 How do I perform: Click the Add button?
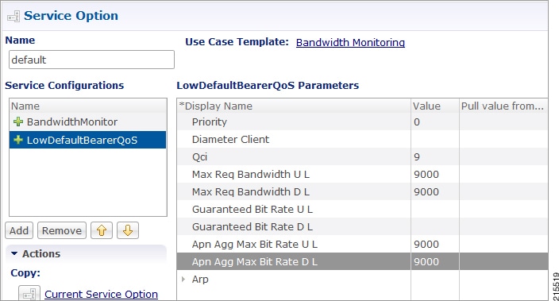click(19, 230)
